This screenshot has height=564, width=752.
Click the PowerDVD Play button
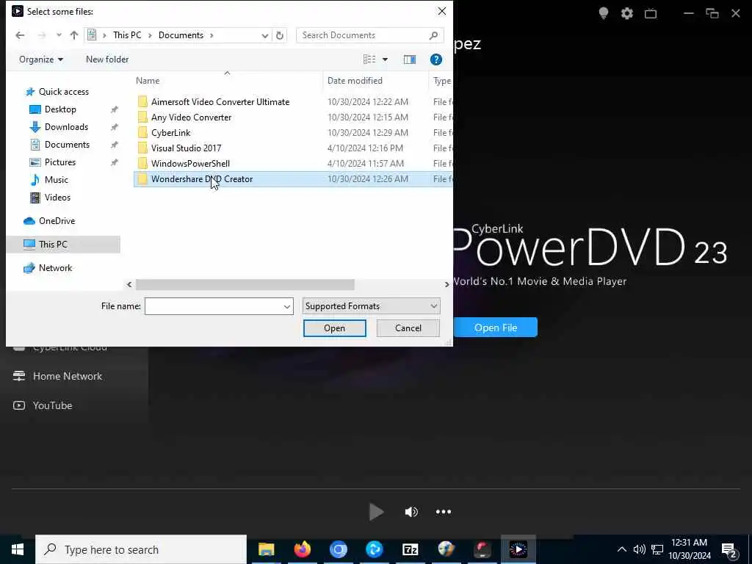(377, 512)
